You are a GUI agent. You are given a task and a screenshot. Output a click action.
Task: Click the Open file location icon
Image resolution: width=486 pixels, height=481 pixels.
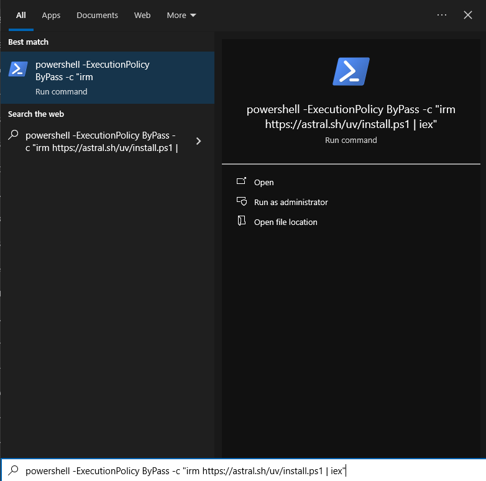(242, 221)
